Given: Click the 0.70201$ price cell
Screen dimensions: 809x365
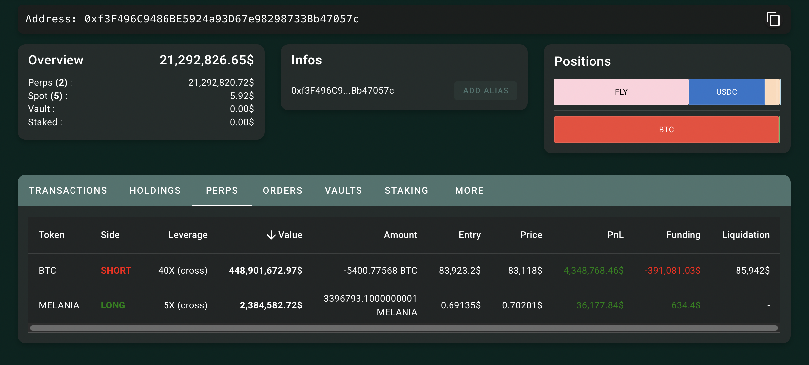Looking at the screenshot, I should [x=522, y=305].
